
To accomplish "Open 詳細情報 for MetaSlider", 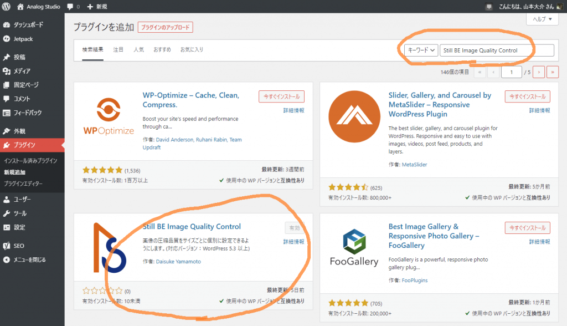I will [x=539, y=110].
